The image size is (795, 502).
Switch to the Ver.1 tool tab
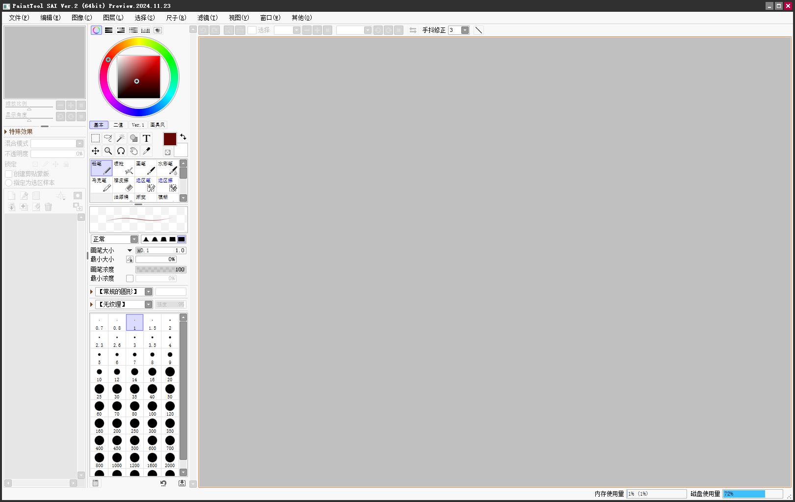(138, 125)
